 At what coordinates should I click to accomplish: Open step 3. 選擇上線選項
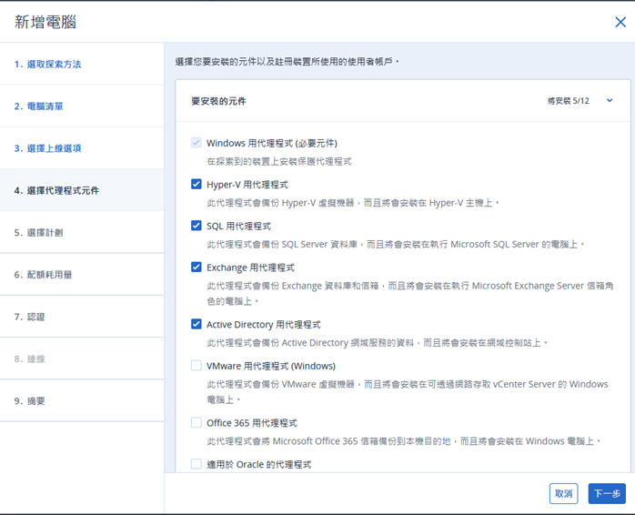click(x=82, y=148)
